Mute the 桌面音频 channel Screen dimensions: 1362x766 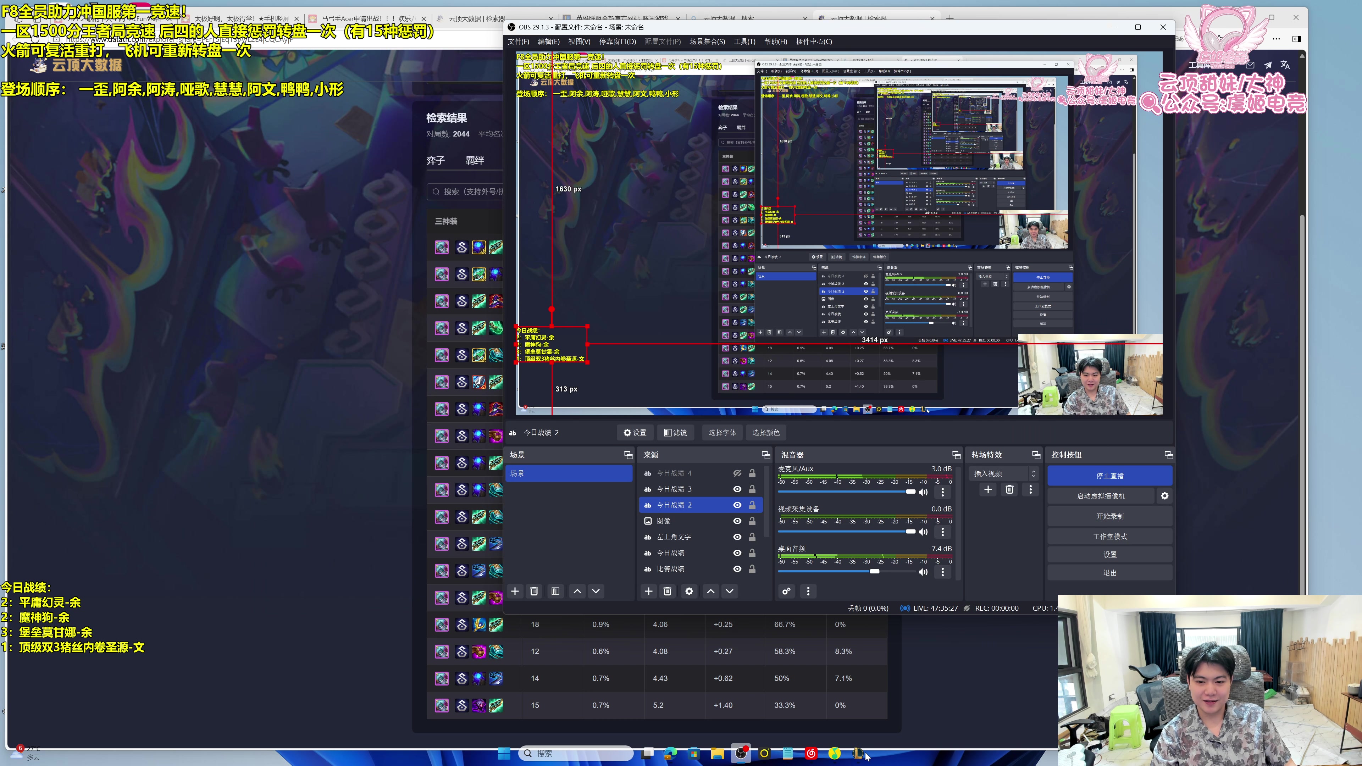(923, 572)
